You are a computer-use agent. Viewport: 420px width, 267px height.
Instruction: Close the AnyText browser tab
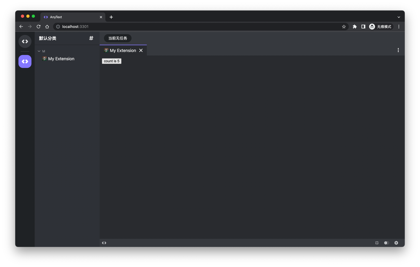(x=101, y=17)
